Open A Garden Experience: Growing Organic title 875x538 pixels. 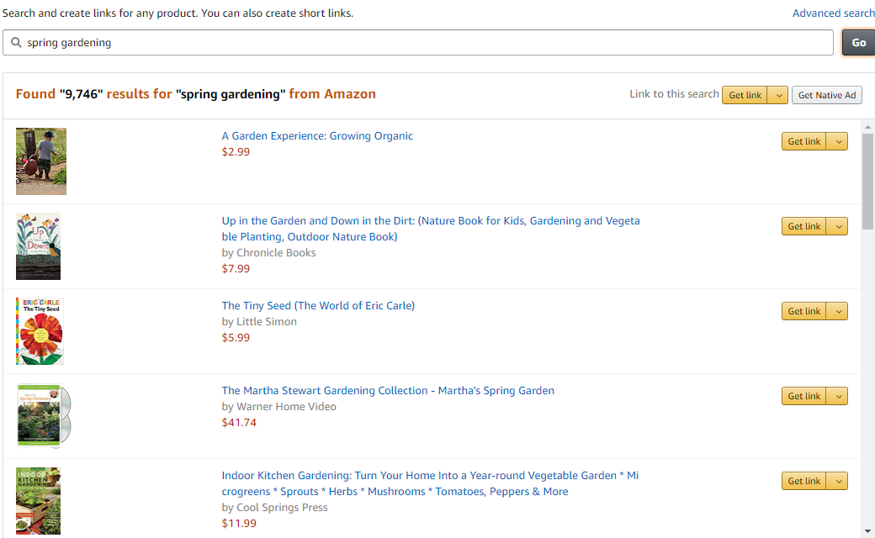click(317, 136)
